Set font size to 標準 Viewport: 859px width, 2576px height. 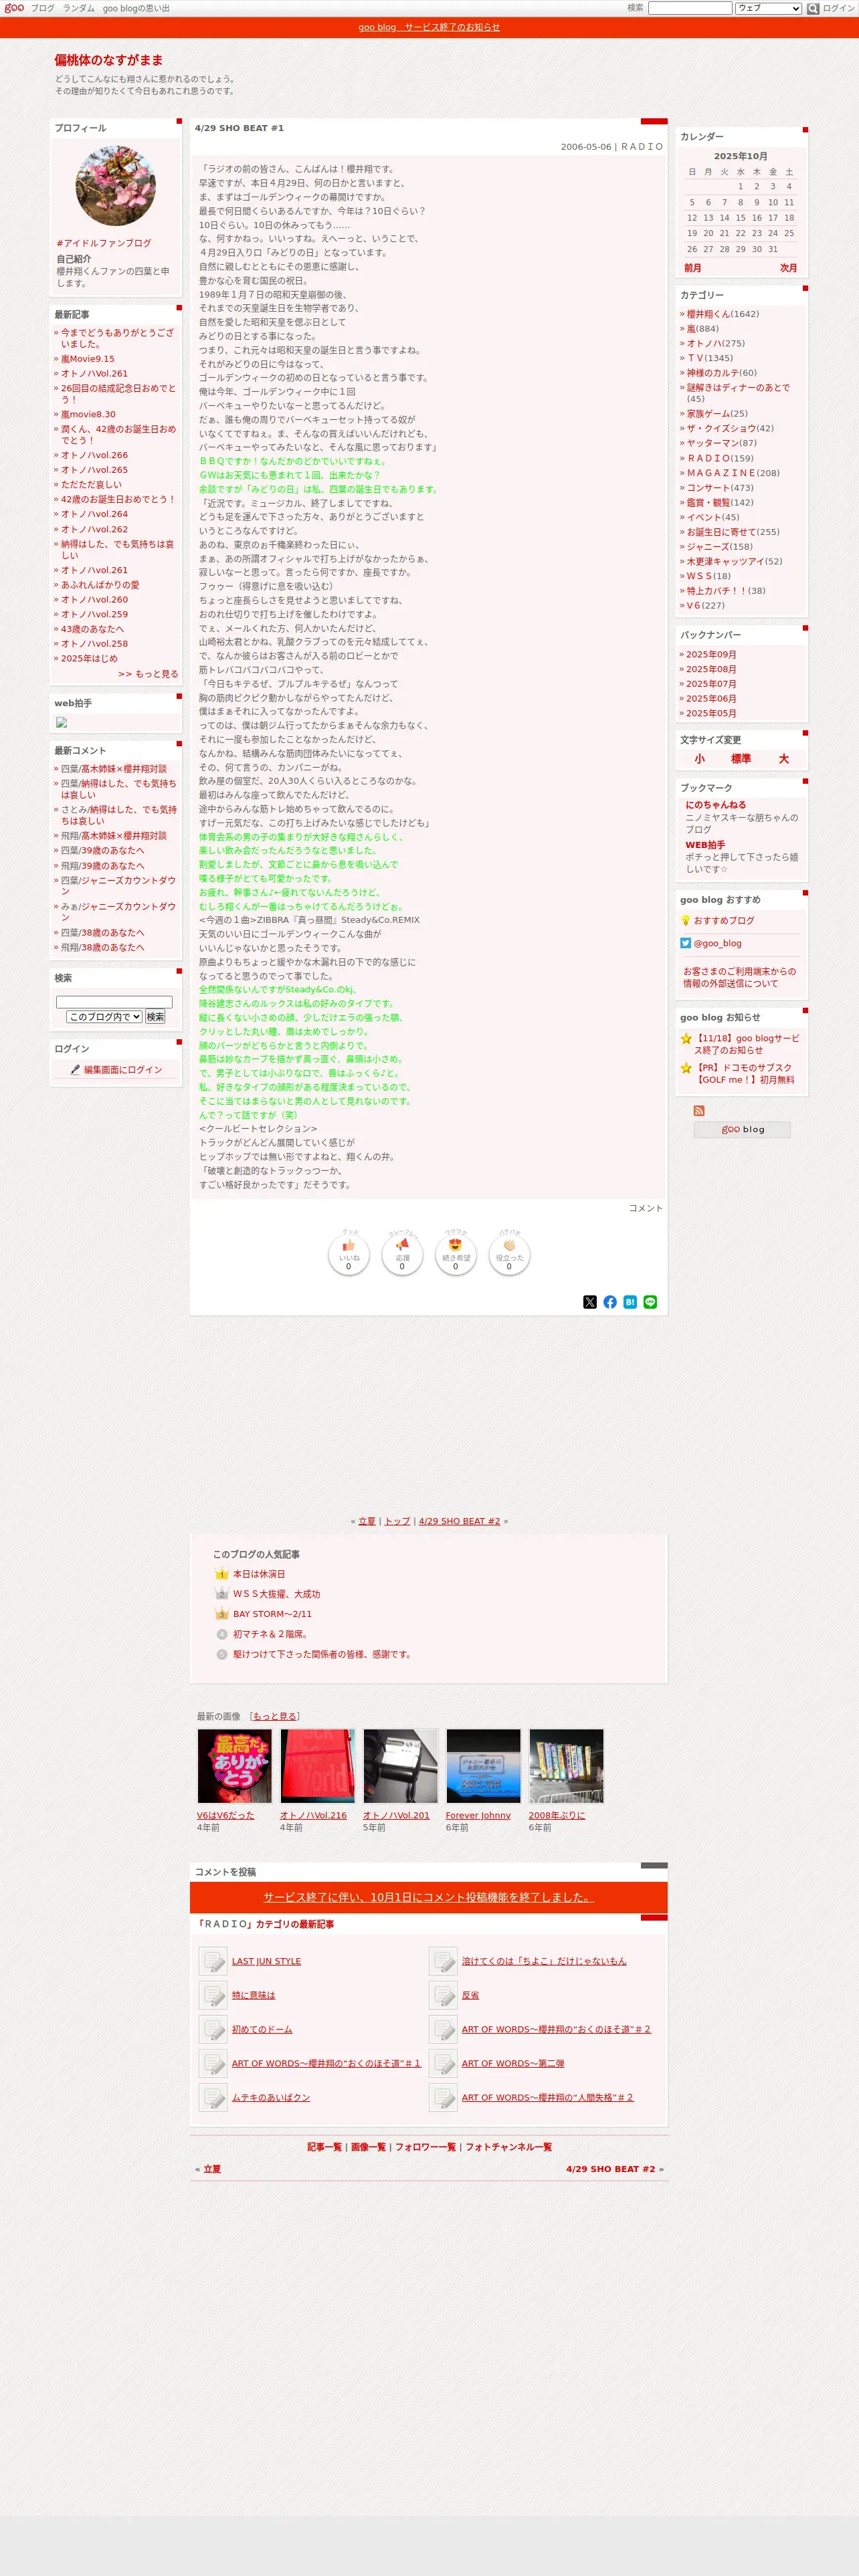point(741,759)
